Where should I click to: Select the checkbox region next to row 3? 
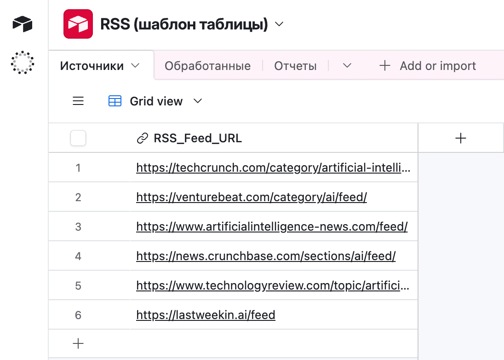78,226
